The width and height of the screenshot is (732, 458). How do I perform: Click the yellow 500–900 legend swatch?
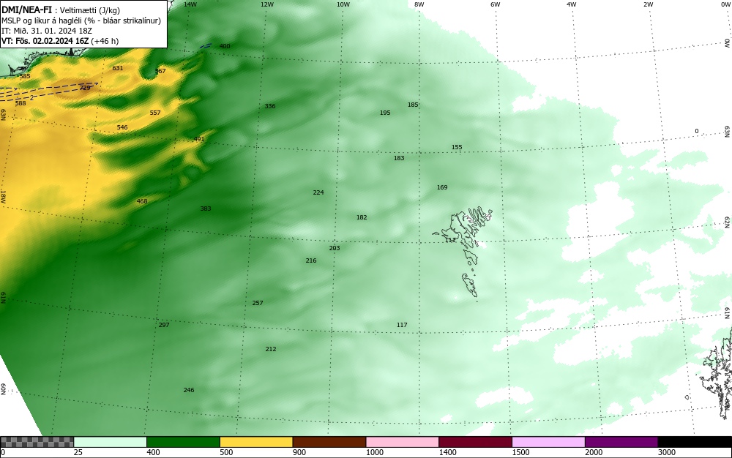(256, 442)
